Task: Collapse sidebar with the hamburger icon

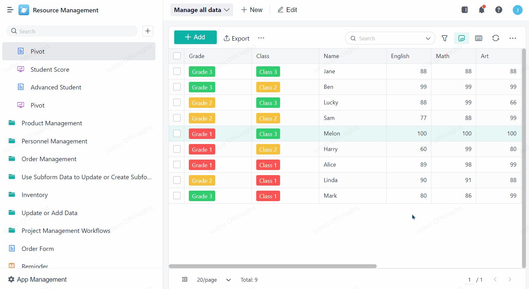Action: [10, 10]
